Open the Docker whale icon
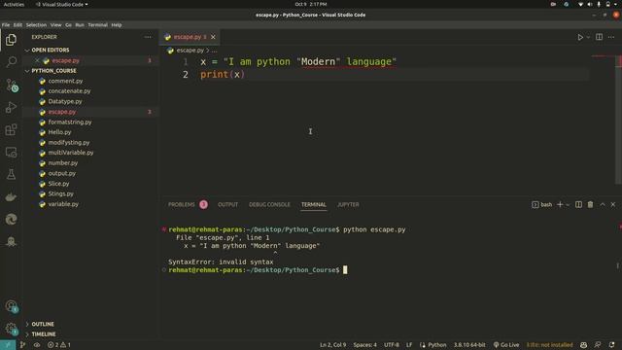This screenshot has height=350, width=622. point(11,196)
